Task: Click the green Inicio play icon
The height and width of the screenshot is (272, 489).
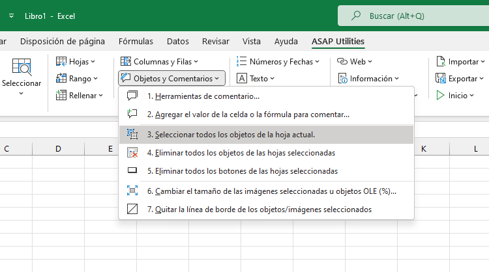Action: pyautogui.click(x=440, y=95)
